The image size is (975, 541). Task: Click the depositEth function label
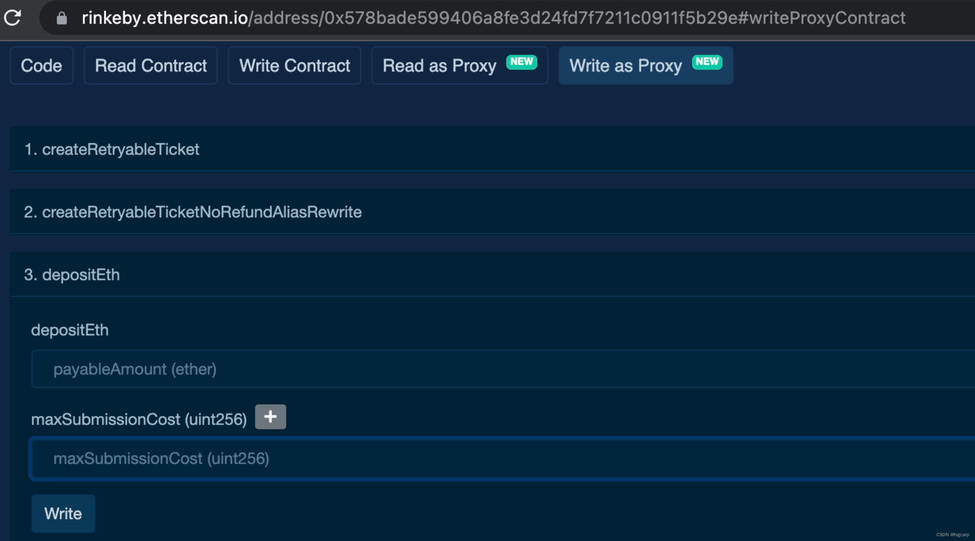tap(70, 329)
